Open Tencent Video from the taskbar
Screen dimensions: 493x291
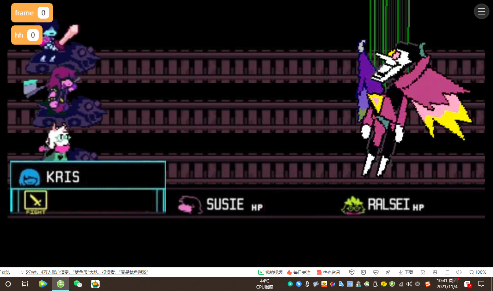(x=43, y=284)
